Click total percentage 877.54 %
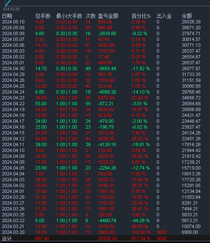 [141, 238]
